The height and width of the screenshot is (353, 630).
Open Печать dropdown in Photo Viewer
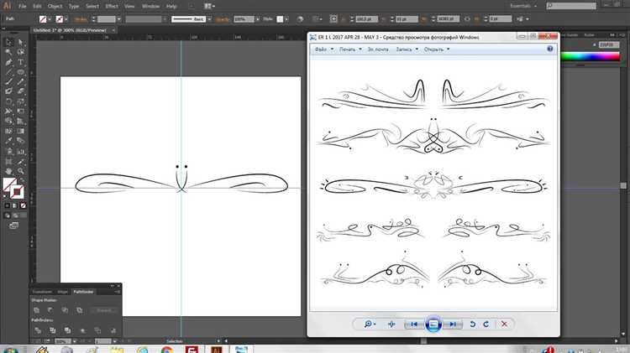pos(350,49)
